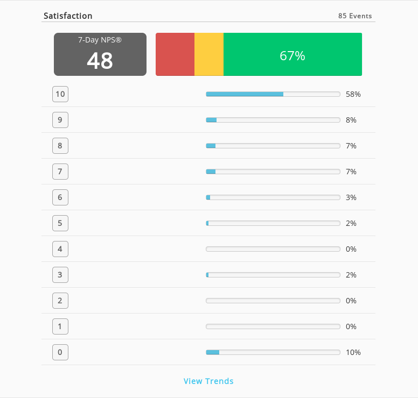Click the red detractors segment
The width and height of the screenshot is (418, 398).
coord(175,54)
